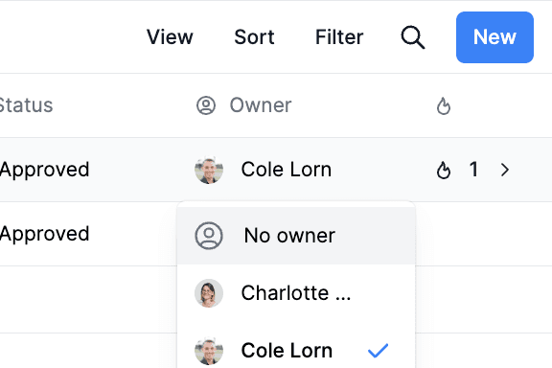Screen dimensions: 552x368
Task: Open the View options menu
Action: 170,37
